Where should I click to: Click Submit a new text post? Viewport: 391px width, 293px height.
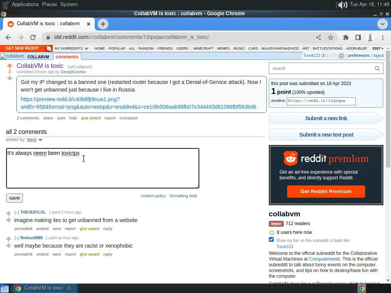coord(326,135)
